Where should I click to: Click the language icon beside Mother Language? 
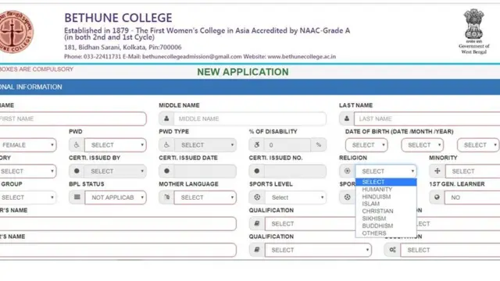166,197
